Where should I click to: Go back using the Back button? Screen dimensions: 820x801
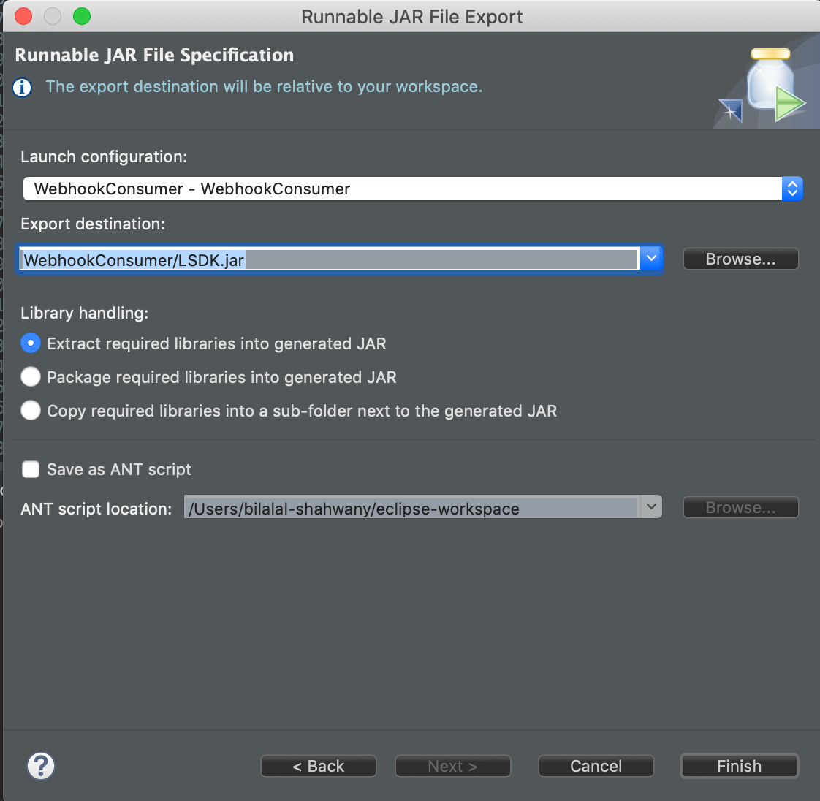click(318, 766)
